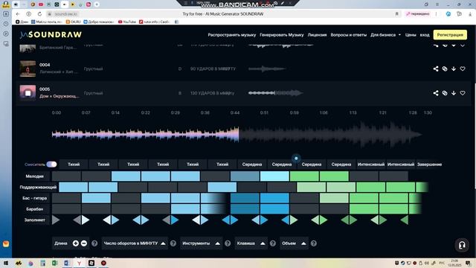Share track 0004
476x268 pixels.
[x=436, y=68]
